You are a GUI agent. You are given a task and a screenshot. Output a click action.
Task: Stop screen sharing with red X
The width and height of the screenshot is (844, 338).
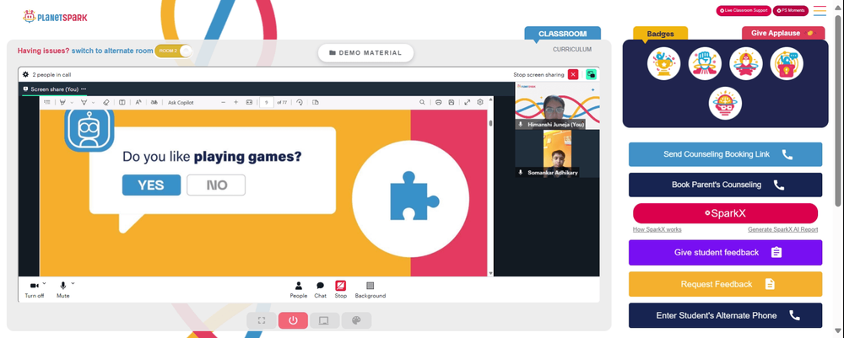pyautogui.click(x=573, y=75)
